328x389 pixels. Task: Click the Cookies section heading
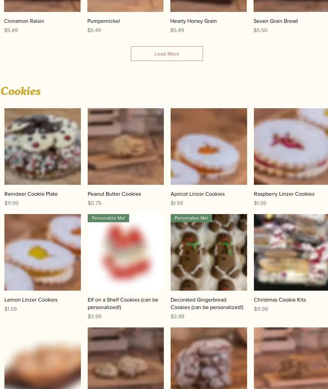coord(21,91)
